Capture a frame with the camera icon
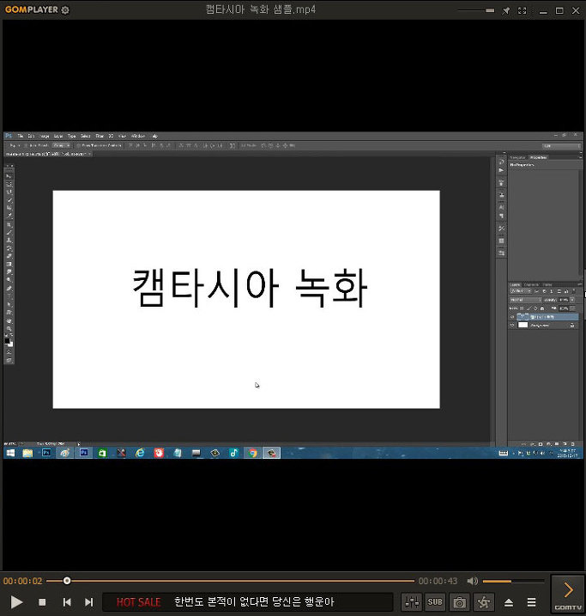 [x=459, y=602]
